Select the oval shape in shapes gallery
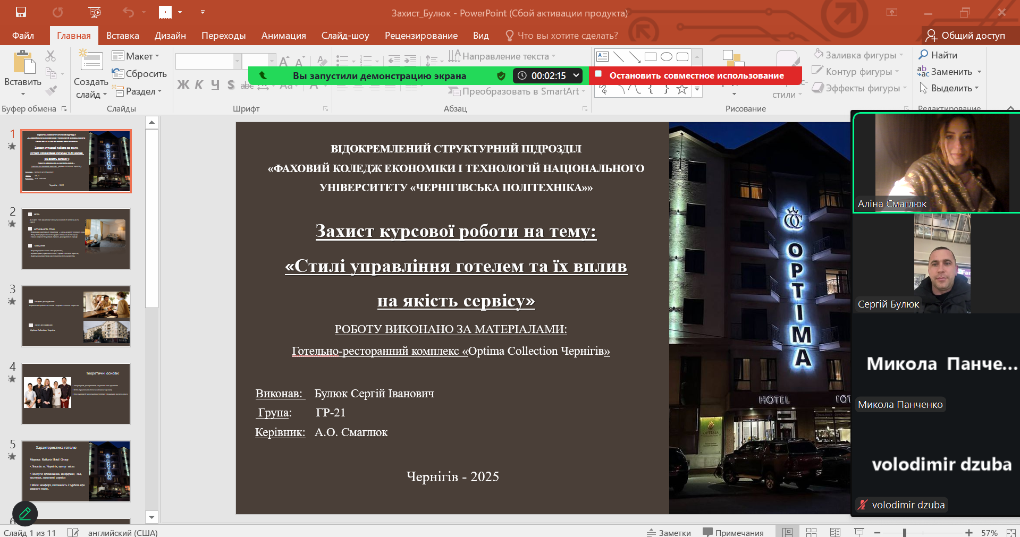 (667, 57)
